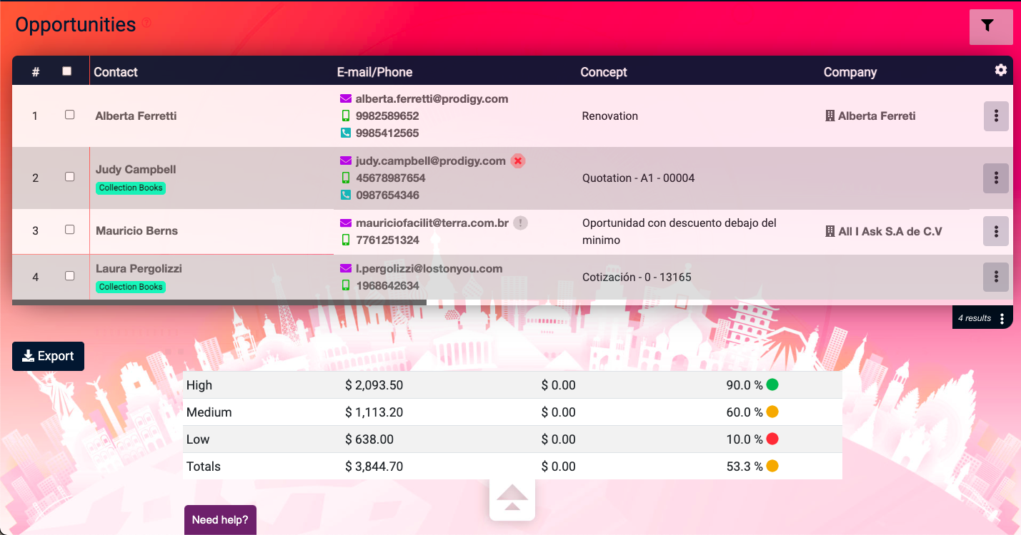
Task: Click building icon beside Alberta Ferreti company
Action: 830,116
